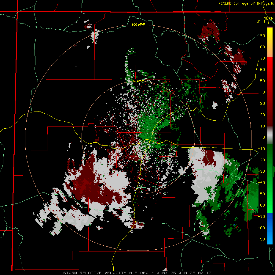275x275 pixels.
Task: Click the STORM RELATIVE VELOCITY caption text
Action: click(95, 273)
